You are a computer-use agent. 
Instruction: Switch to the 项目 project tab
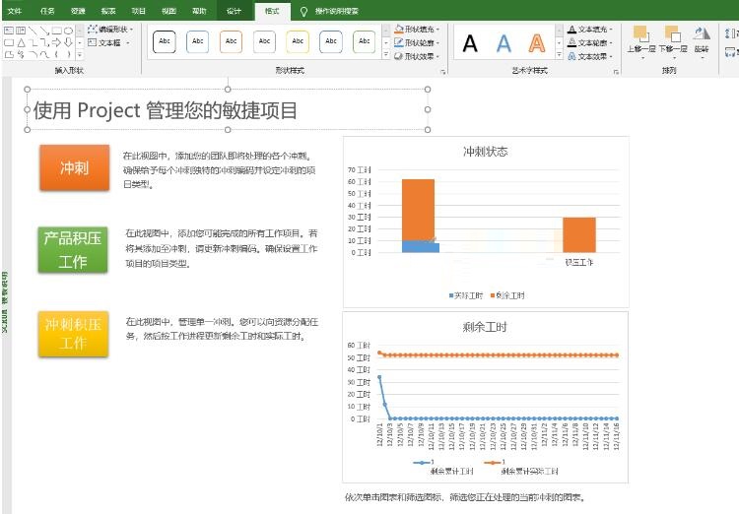click(x=138, y=11)
